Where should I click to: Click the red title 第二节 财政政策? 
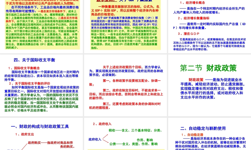209,67
